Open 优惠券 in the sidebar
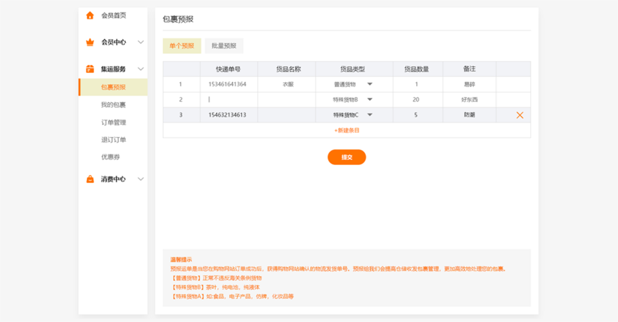The image size is (618, 322). pos(111,157)
